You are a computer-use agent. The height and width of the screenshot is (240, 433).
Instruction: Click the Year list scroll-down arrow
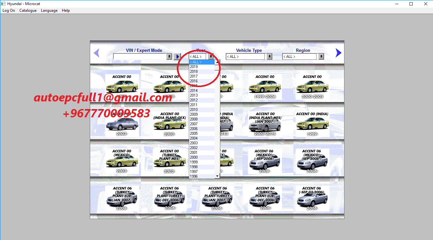click(x=217, y=176)
